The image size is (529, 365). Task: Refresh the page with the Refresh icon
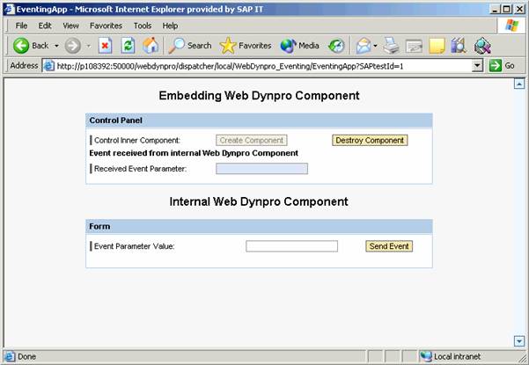pos(128,45)
